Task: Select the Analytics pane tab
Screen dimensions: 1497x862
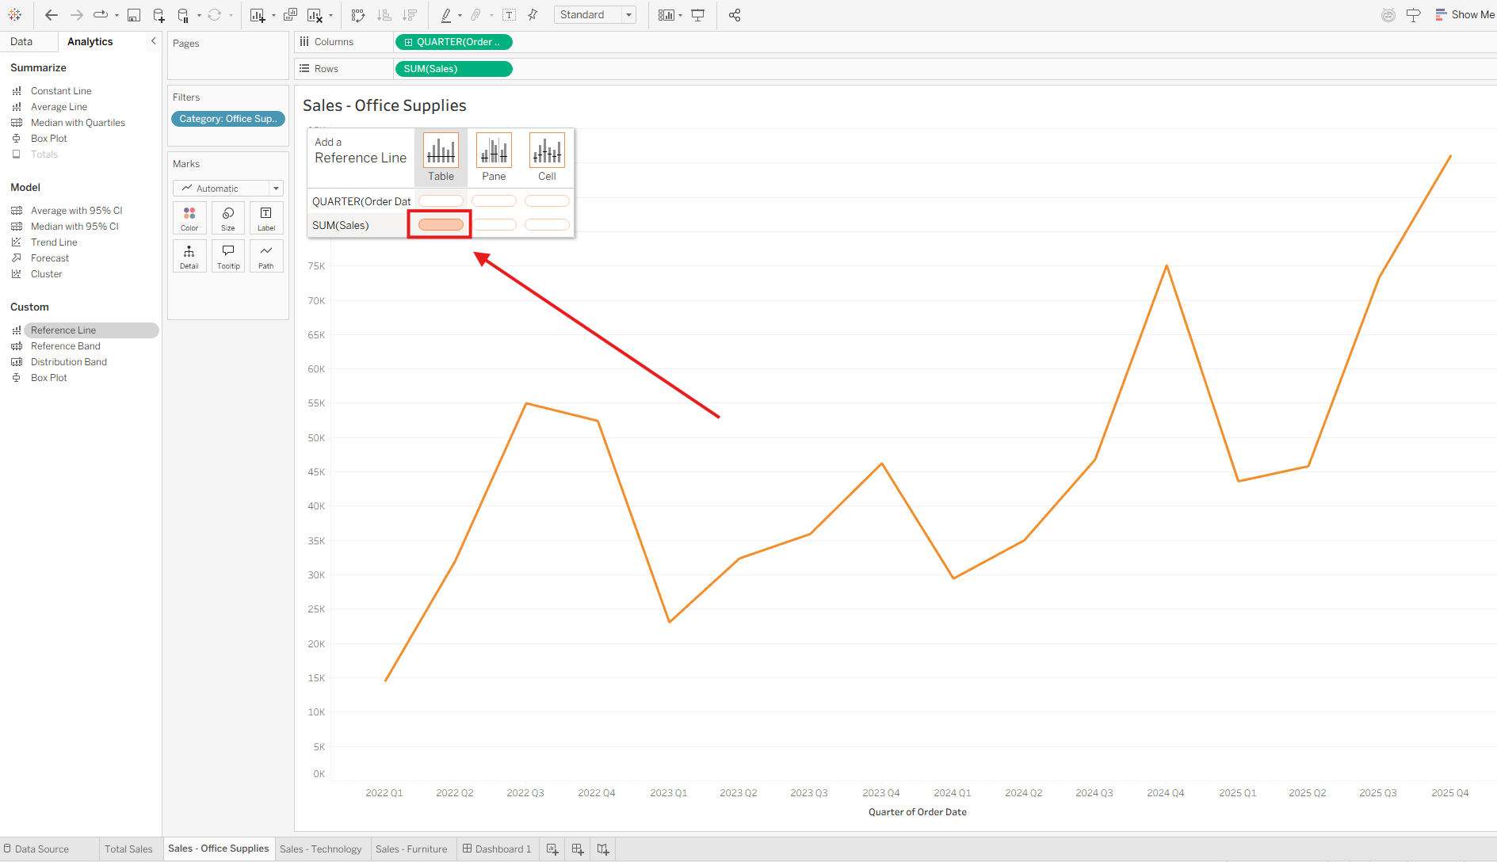Action: click(90, 41)
